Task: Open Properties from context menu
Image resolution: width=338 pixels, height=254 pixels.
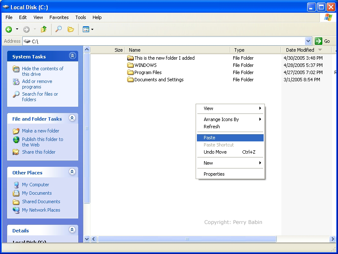Action: pyautogui.click(x=230, y=174)
